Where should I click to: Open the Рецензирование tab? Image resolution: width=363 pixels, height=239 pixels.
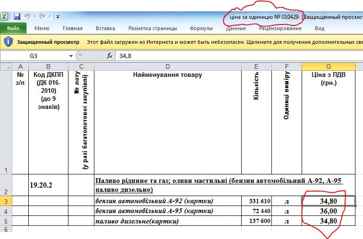[280, 28]
